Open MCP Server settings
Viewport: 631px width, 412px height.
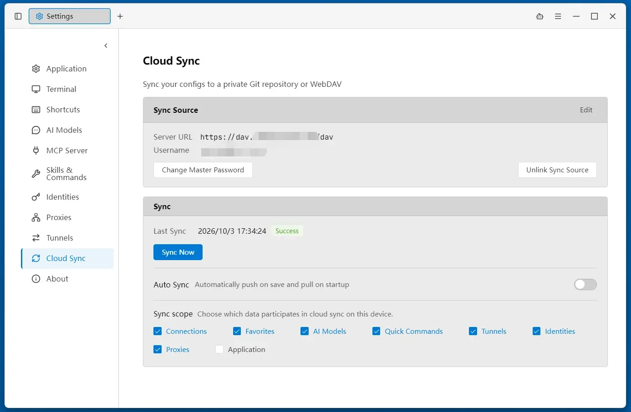[x=67, y=151]
